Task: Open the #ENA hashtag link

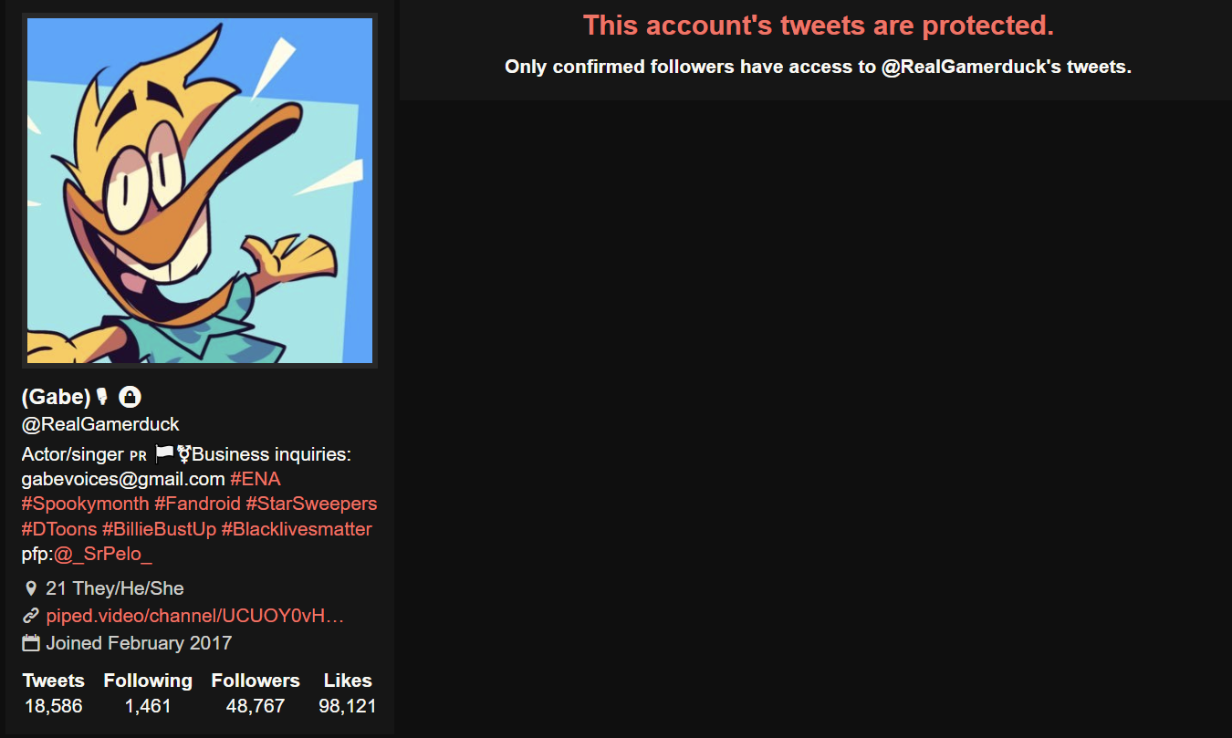Action: 256,479
